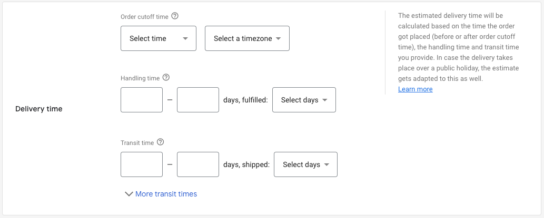Open the Transit time help tooltip icon

pos(161,142)
